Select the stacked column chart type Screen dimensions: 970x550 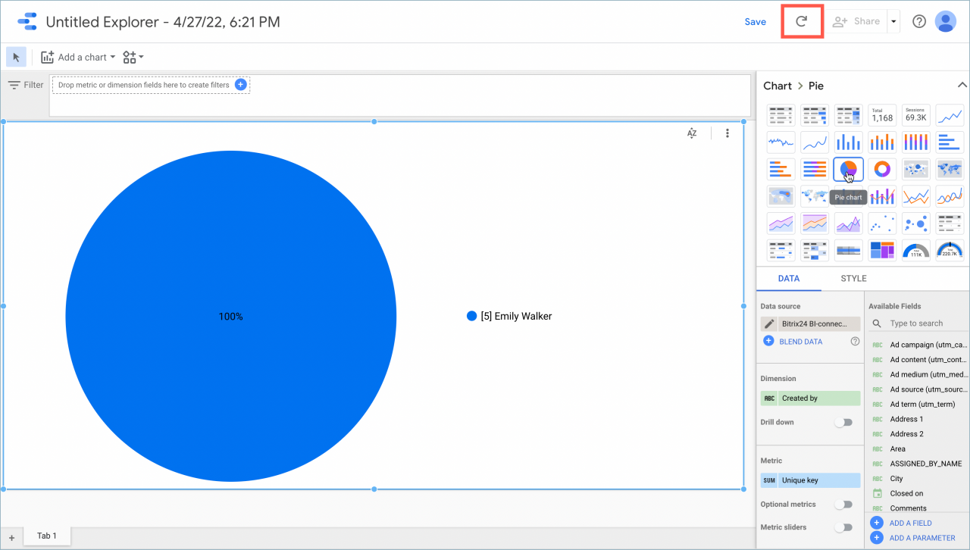[x=882, y=142]
